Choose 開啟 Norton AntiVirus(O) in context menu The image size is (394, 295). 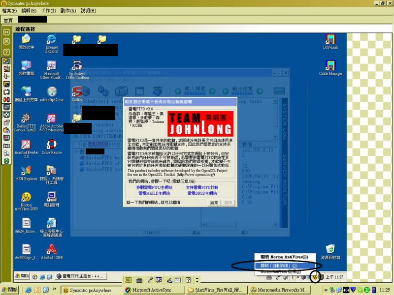tap(285, 257)
